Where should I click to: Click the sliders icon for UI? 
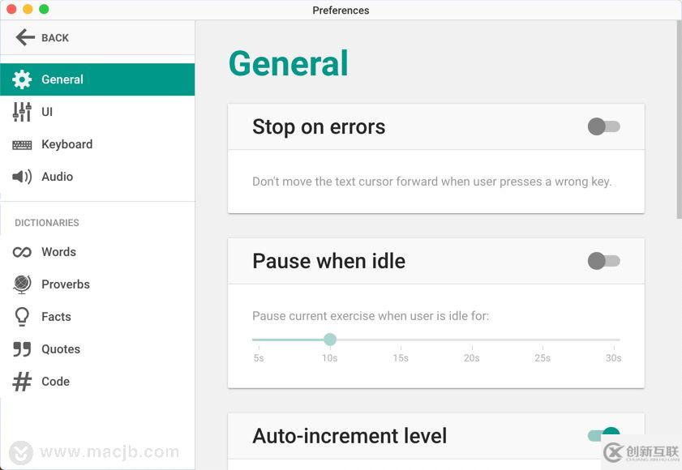tap(22, 112)
